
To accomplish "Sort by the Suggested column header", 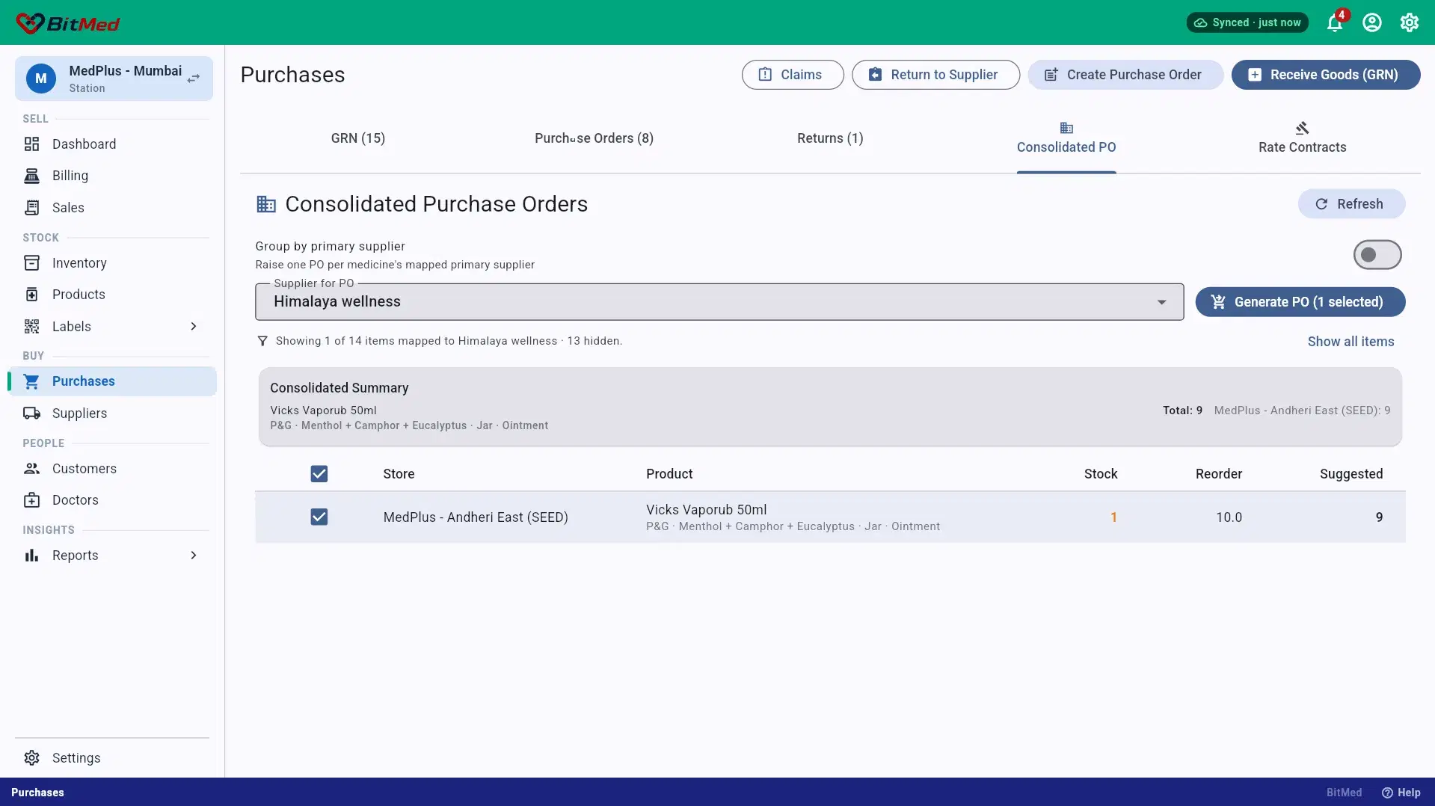I will (1351, 474).
